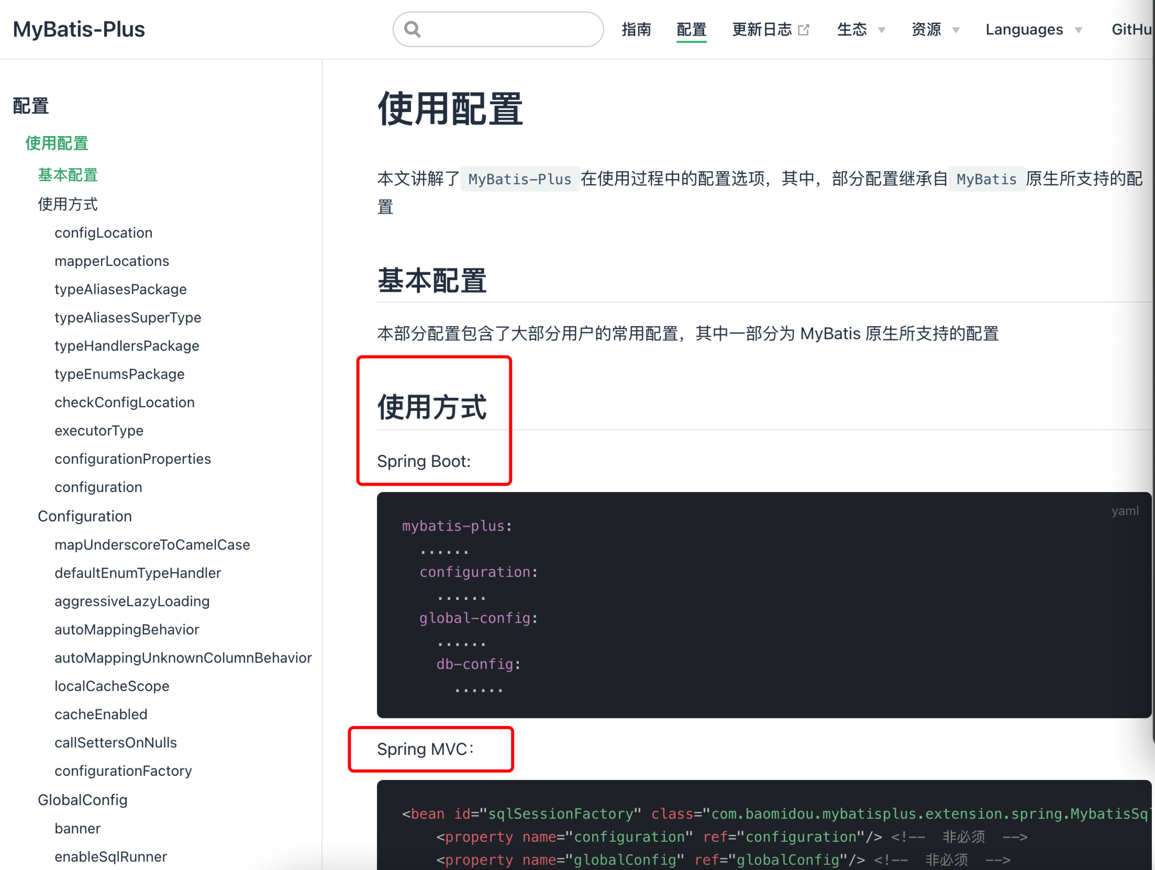
Task: Switch to the 指南 navigation tab
Action: tap(636, 30)
